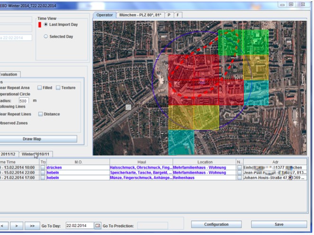This screenshot has width=314, height=235.
Task: Open the F tab above the map
Action: tap(178, 15)
